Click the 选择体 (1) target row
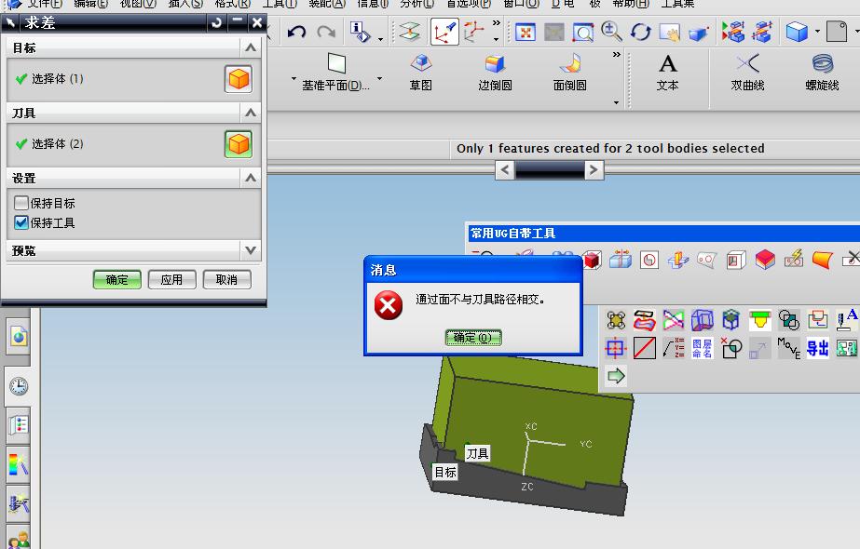Viewport: 860px width, 549px height. [x=134, y=79]
